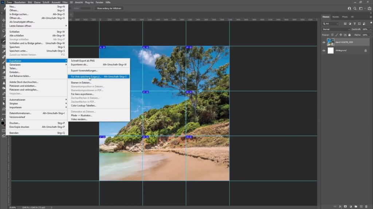373x209 pixels.
Task: Open the Normal blend mode dropdown
Action: (x=336, y=29)
